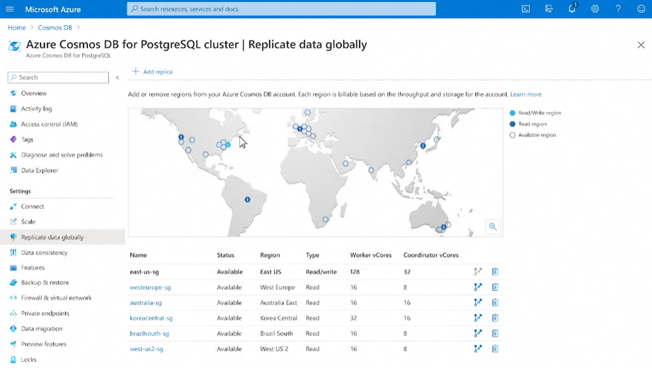The height and width of the screenshot is (368, 652).
Task: Navigate to Cosmos DB breadcrumb
Action: tap(54, 28)
